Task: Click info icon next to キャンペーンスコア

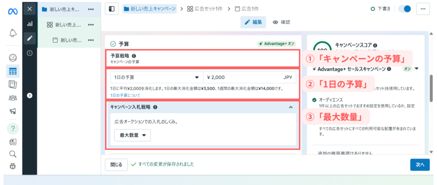Action: (376, 45)
